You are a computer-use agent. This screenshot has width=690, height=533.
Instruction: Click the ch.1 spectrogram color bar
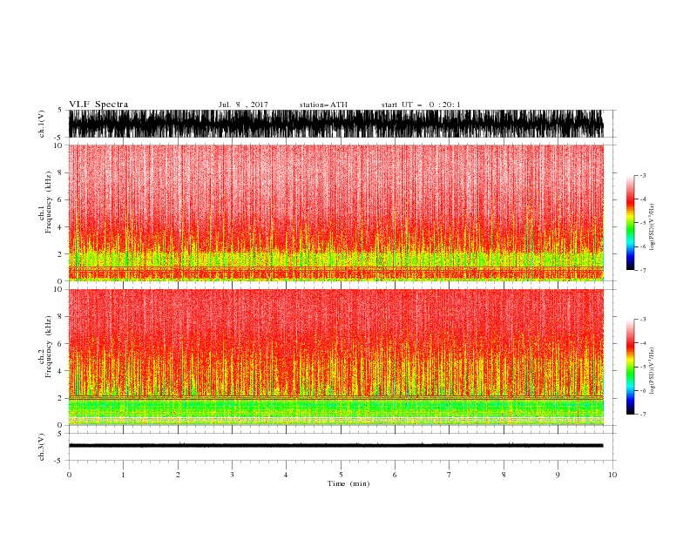[x=630, y=223]
